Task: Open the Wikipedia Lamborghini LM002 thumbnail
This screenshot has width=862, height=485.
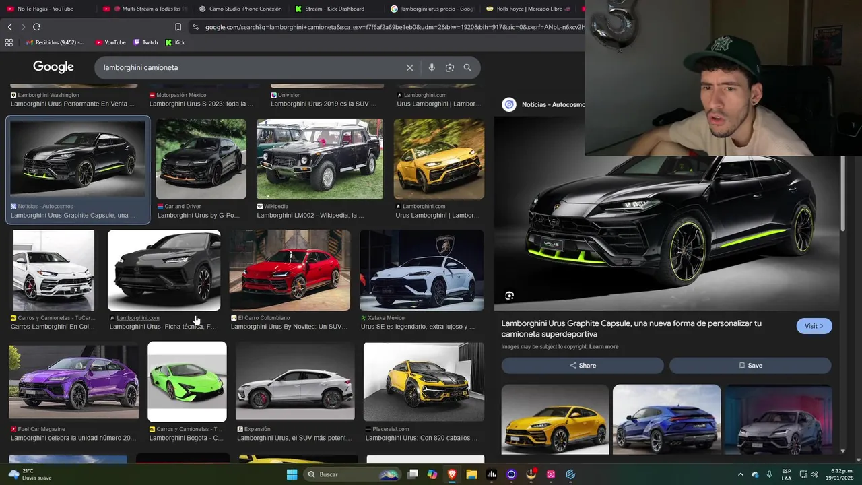Action: [x=320, y=159]
